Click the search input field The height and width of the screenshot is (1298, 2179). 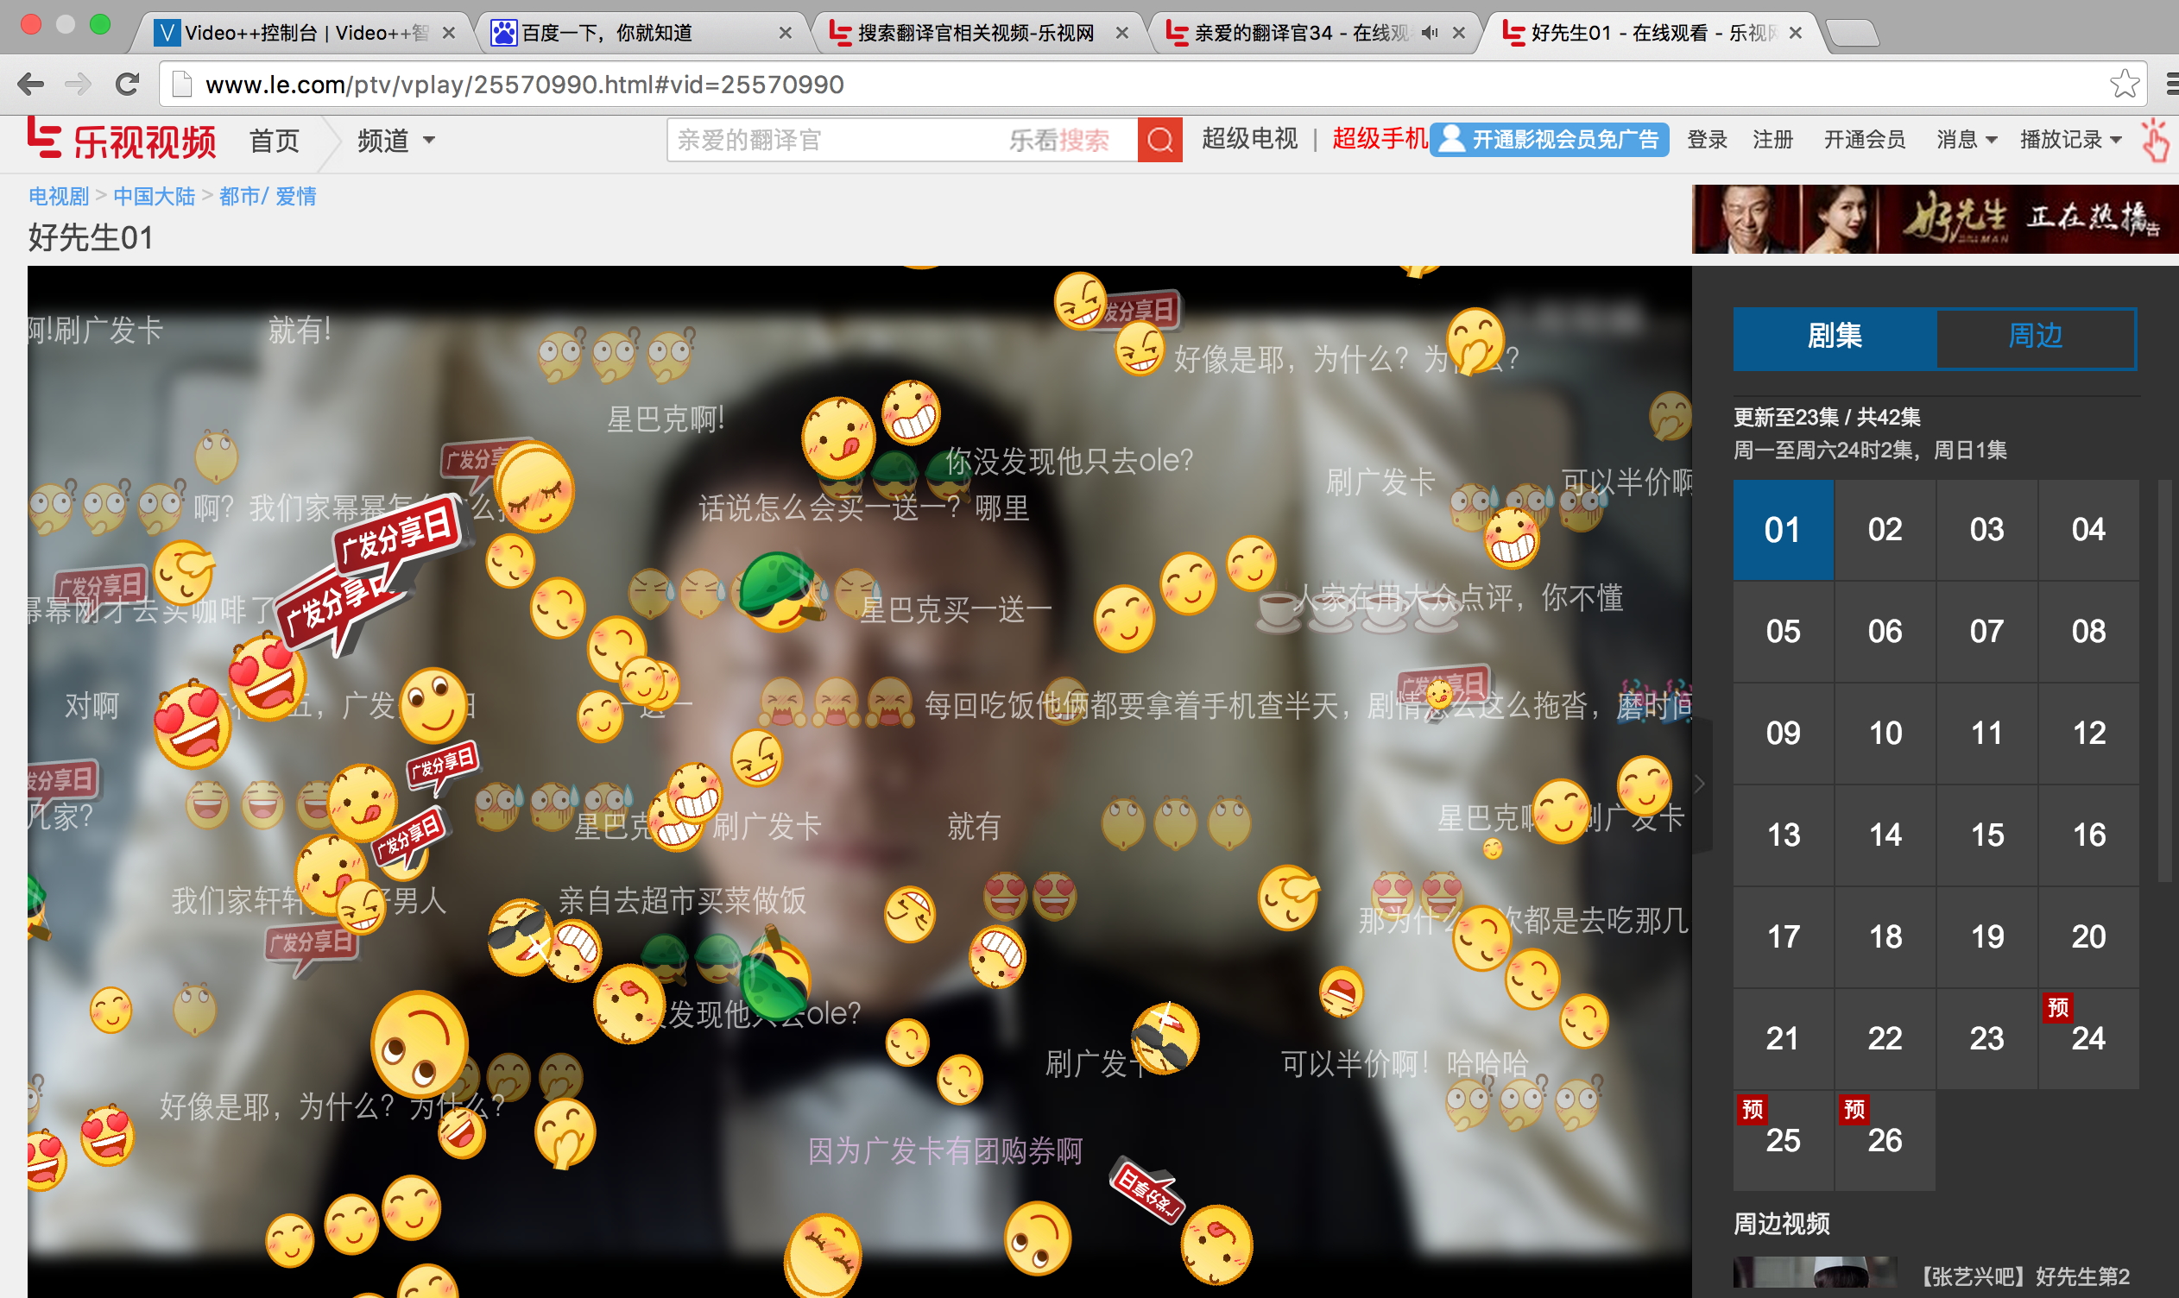pyautogui.click(x=902, y=140)
